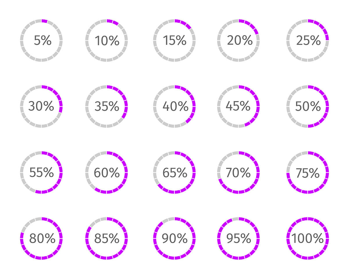Screen dimensions: 349x279
Task: Click the 95% circular indicator
Action: 238,238
